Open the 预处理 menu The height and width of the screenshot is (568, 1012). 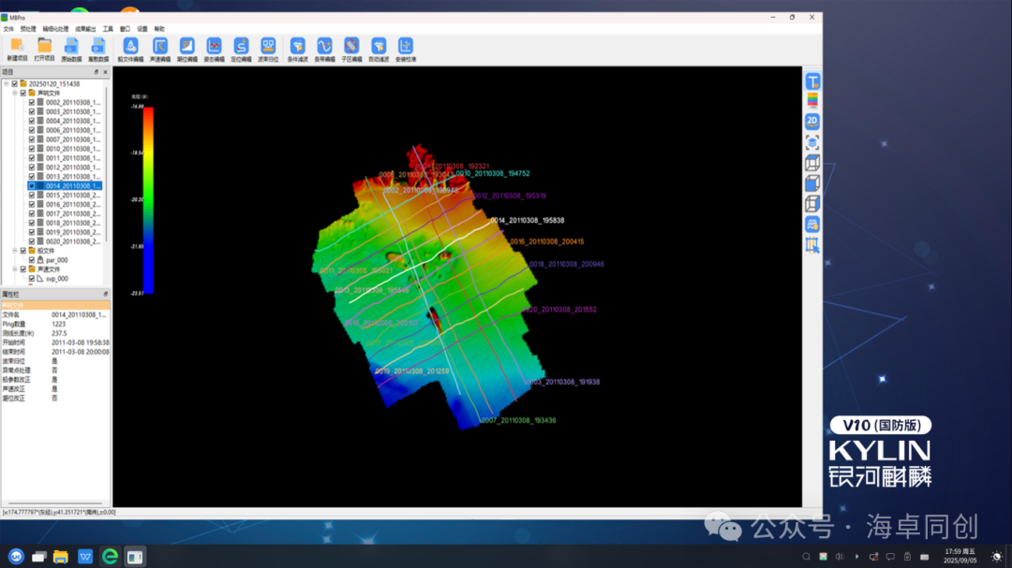[28, 29]
